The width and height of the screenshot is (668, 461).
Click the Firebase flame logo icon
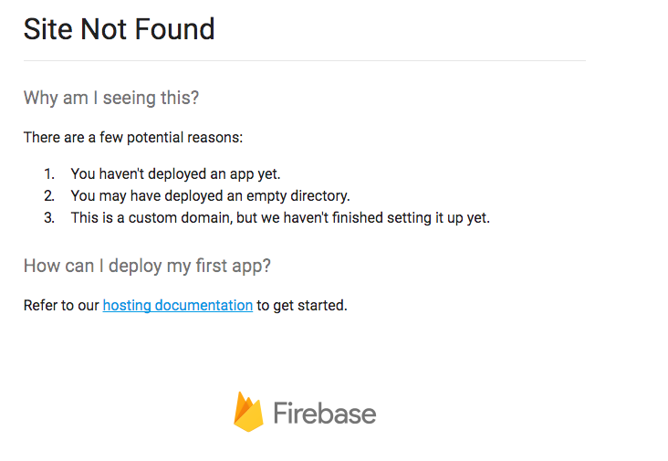click(248, 412)
